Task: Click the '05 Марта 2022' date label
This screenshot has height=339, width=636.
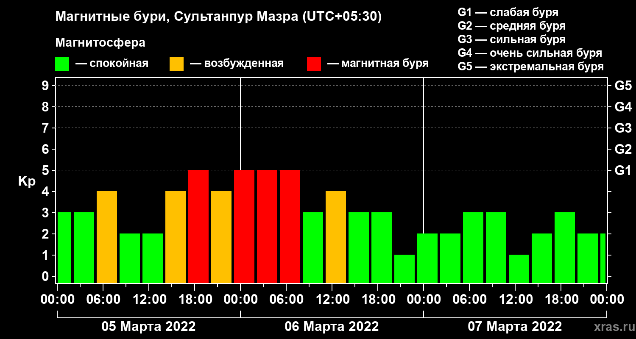Action: click(148, 327)
